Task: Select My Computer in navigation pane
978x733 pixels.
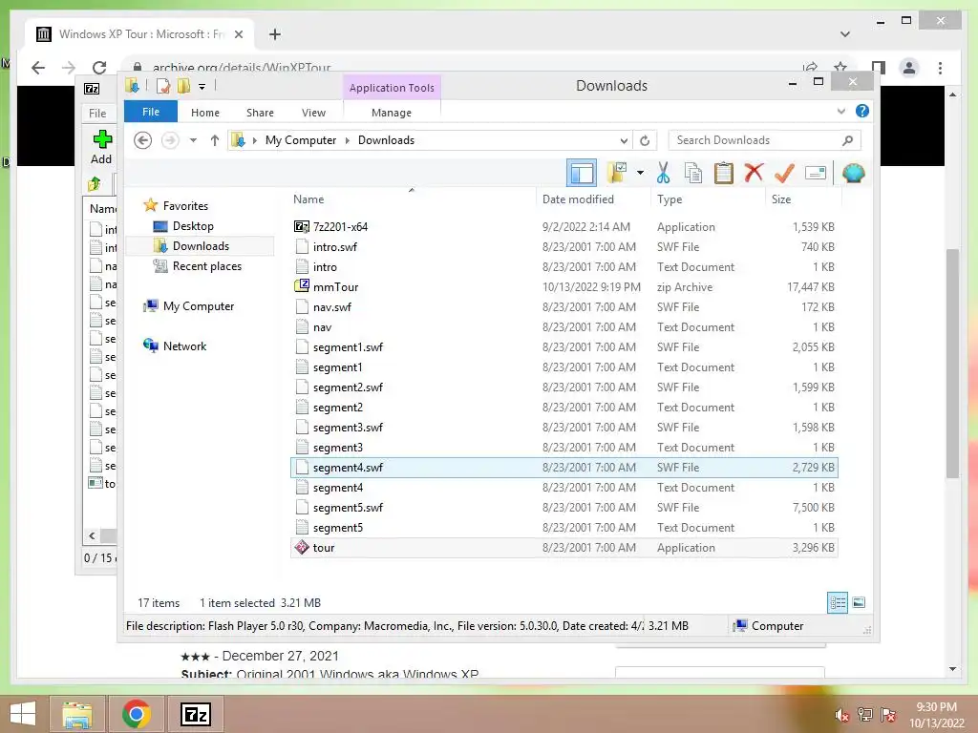Action: click(199, 306)
